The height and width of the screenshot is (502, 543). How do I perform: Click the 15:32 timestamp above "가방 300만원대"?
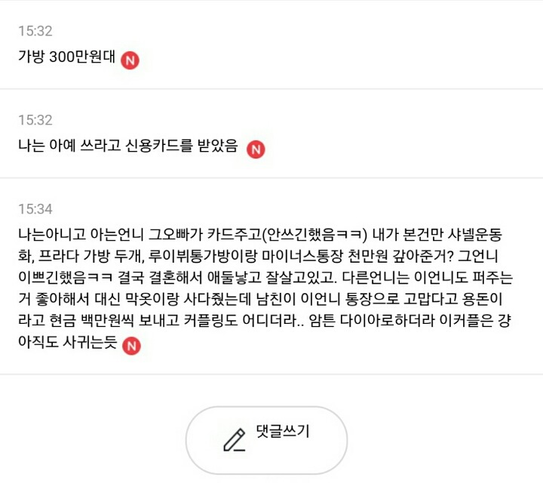click(35, 32)
